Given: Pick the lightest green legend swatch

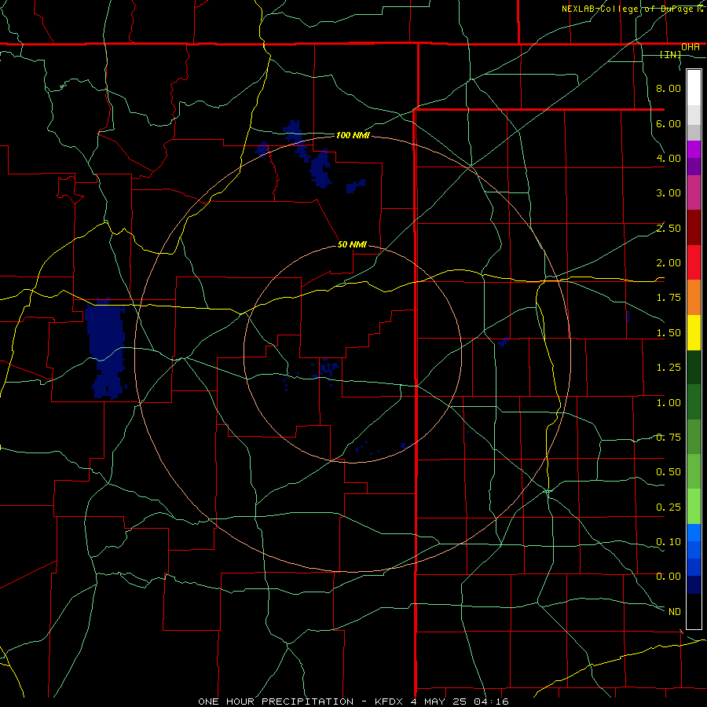Looking at the screenshot, I should tap(694, 507).
